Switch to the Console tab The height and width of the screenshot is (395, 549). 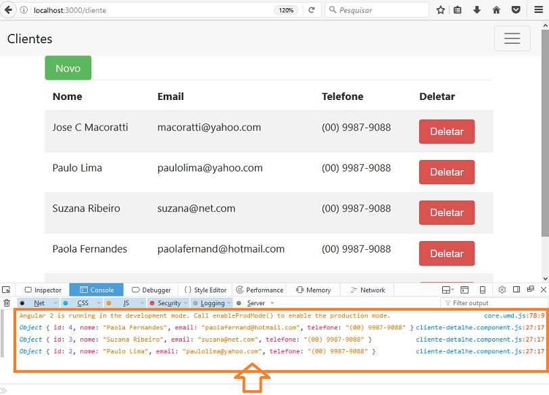click(97, 290)
